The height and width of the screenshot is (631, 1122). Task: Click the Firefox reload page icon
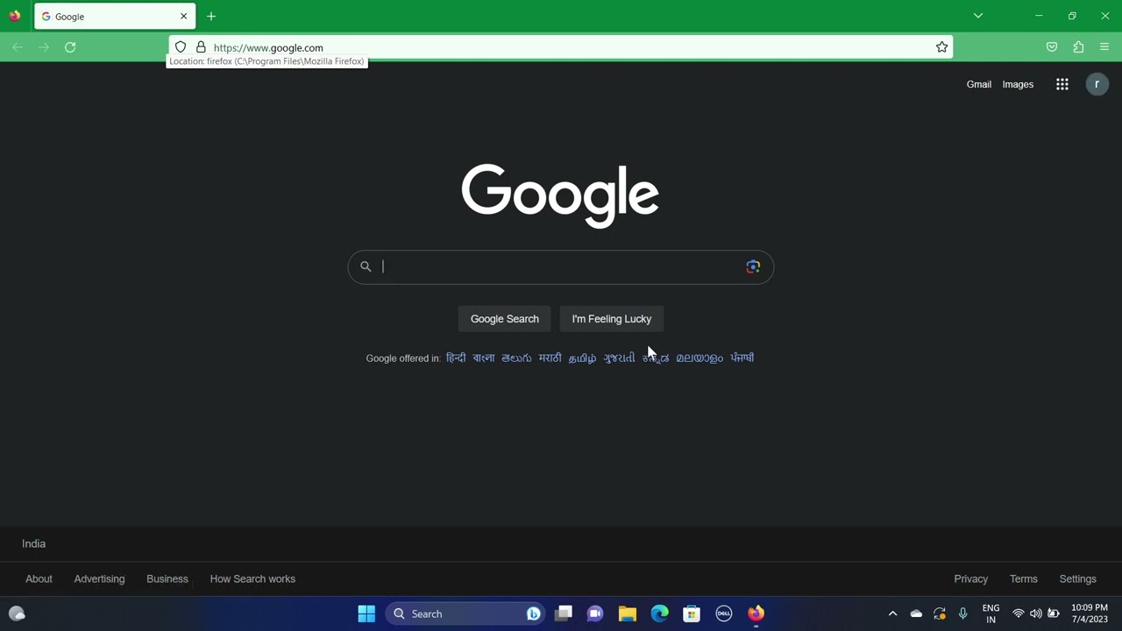pyautogui.click(x=70, y=47)
